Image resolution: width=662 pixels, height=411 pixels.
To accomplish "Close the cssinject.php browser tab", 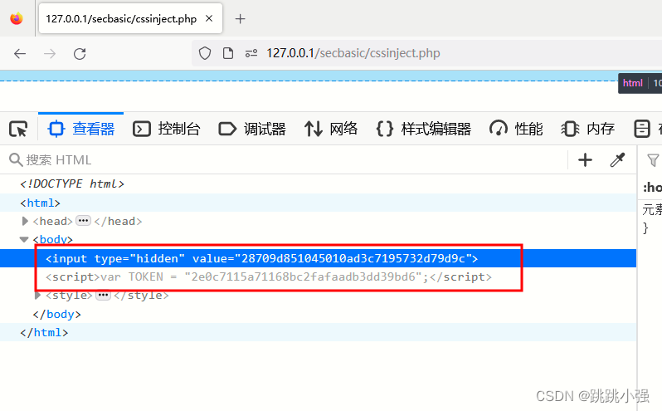I will click(209, 18).
